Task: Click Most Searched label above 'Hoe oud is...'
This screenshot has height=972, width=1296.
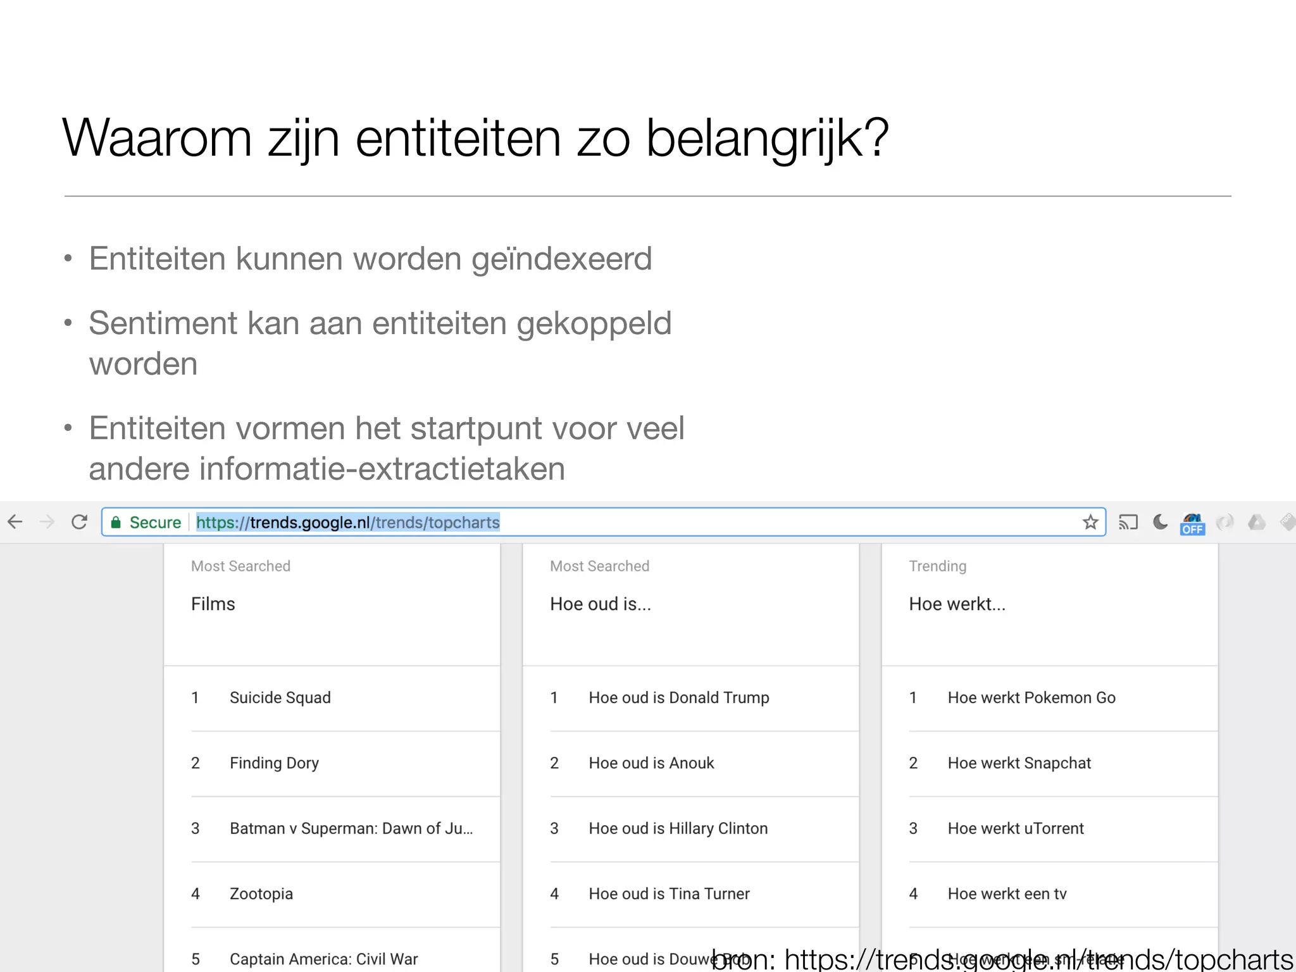Action: point(599,566)
